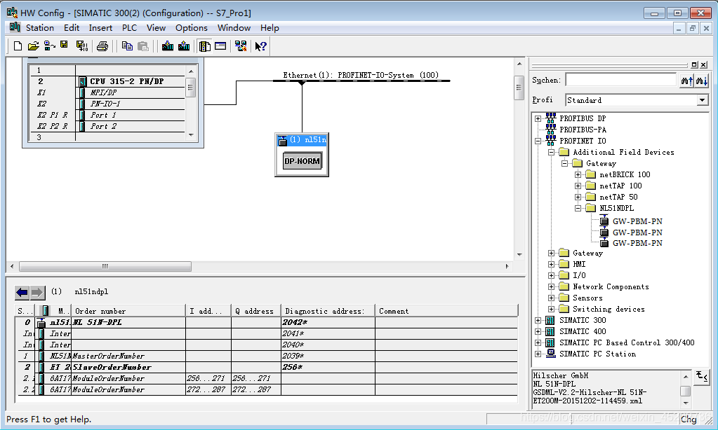Click the Upload to PG icon
The height and width of the screenshot is (430, 718).
click(184, 46)
